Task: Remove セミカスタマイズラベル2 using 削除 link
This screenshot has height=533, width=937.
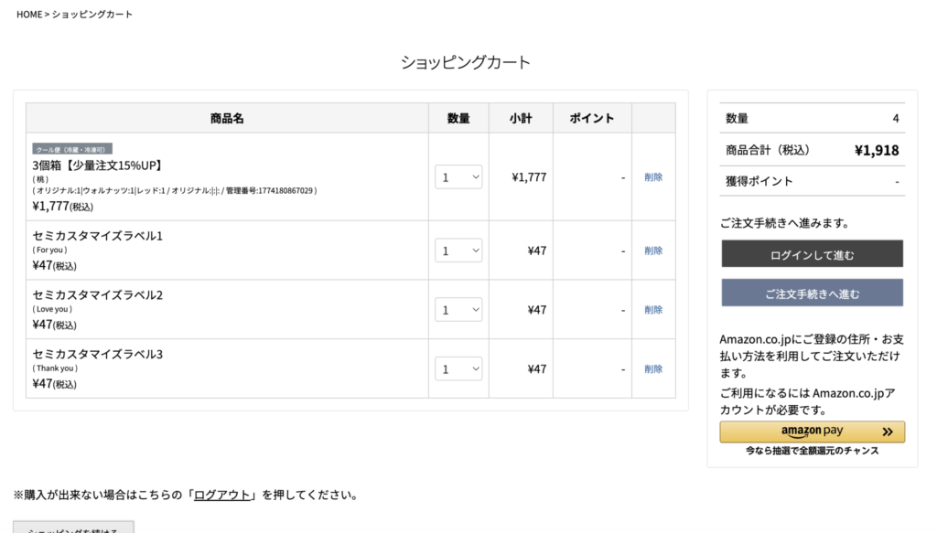Action: (653, 310)
